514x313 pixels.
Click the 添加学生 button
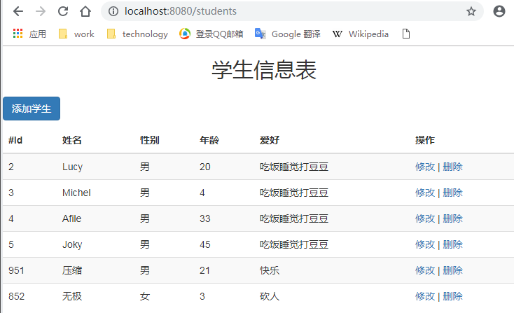point(32,109)
